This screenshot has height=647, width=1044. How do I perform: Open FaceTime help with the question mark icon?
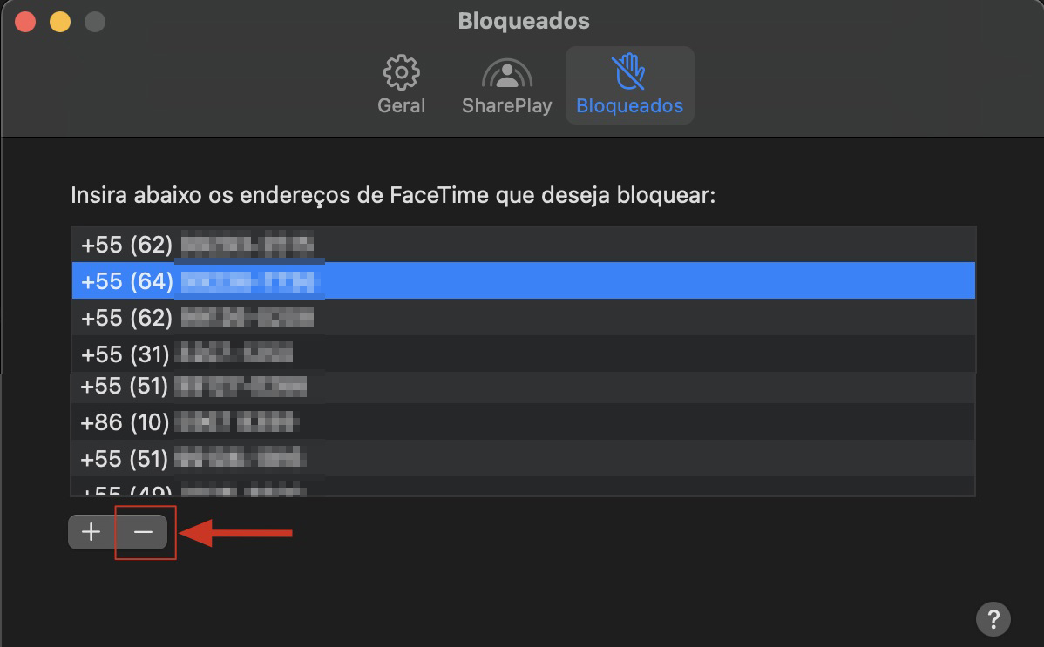993,619
